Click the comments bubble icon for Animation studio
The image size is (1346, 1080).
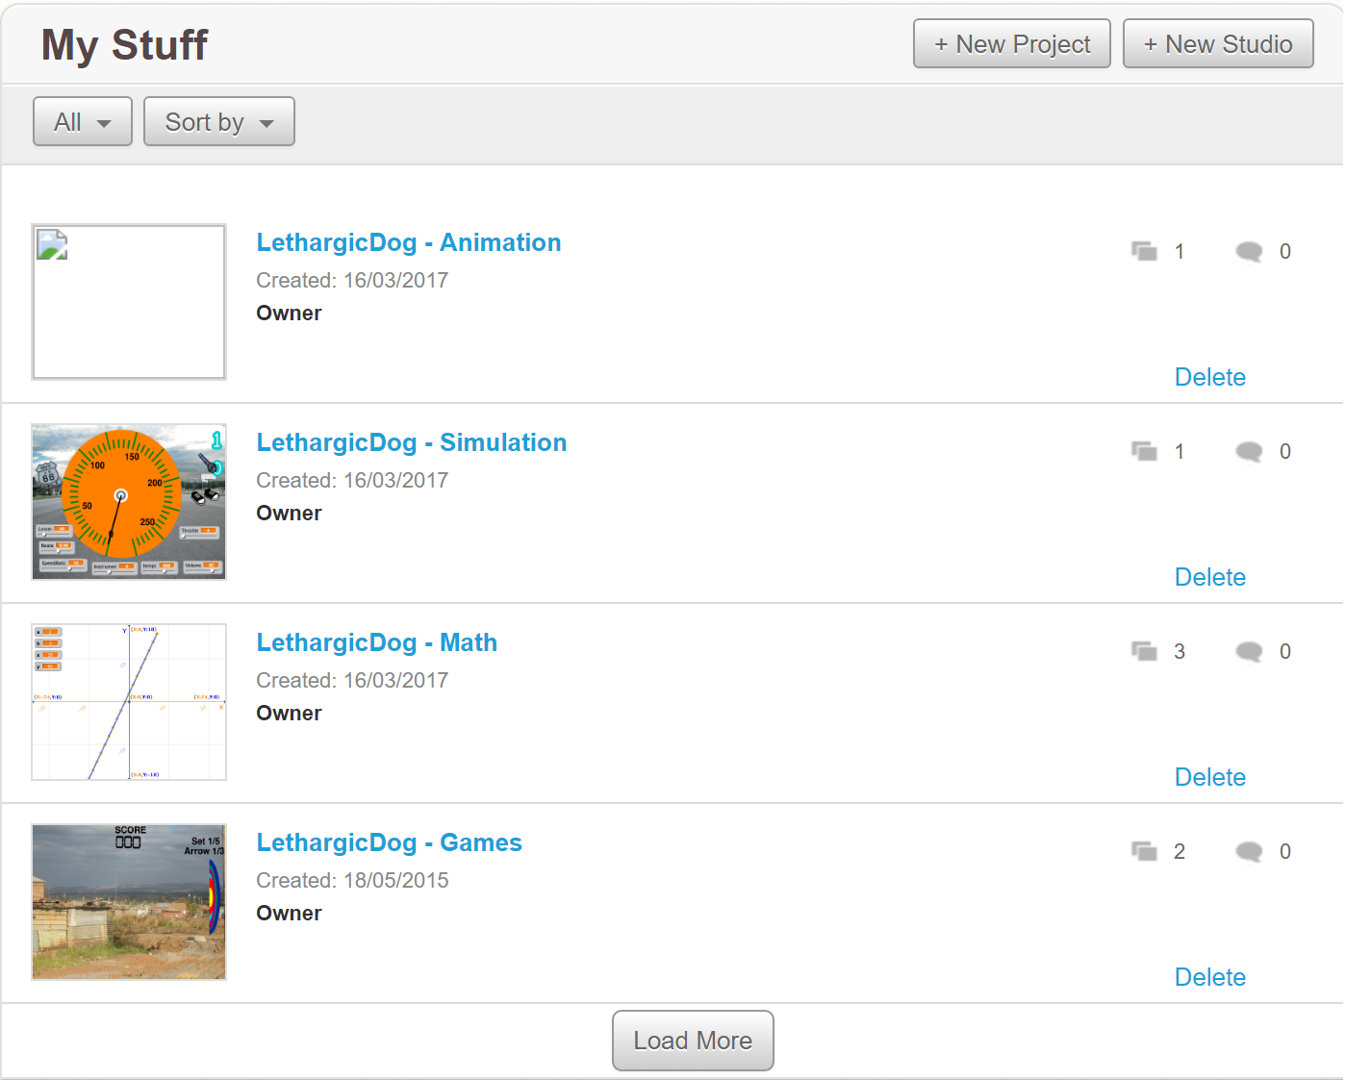click(x=1249, y=252)
